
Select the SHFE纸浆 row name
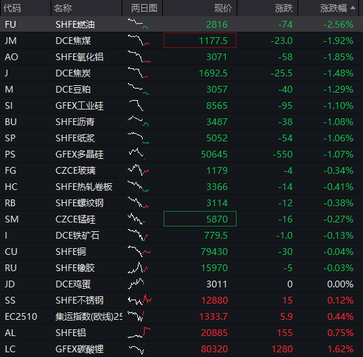point(75,138)
